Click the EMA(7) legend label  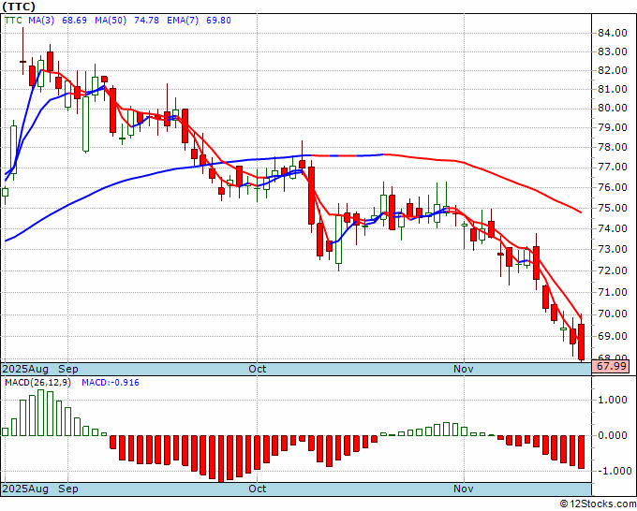183,21
